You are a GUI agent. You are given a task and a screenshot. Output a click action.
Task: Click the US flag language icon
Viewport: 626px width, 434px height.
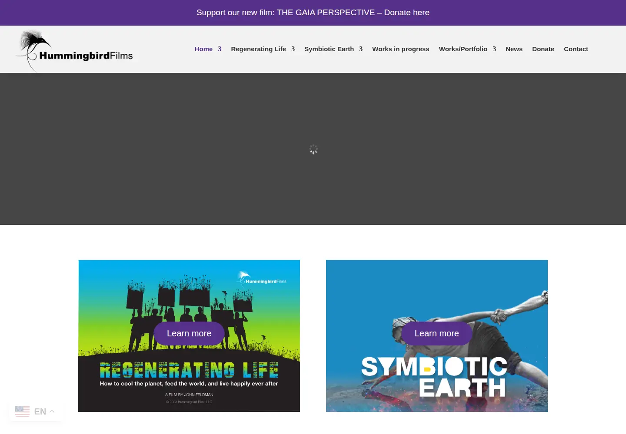point(22,411)
